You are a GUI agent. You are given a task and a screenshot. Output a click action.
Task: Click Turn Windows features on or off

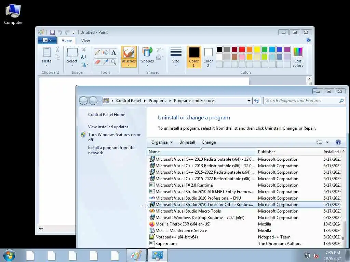pos(114,137)
